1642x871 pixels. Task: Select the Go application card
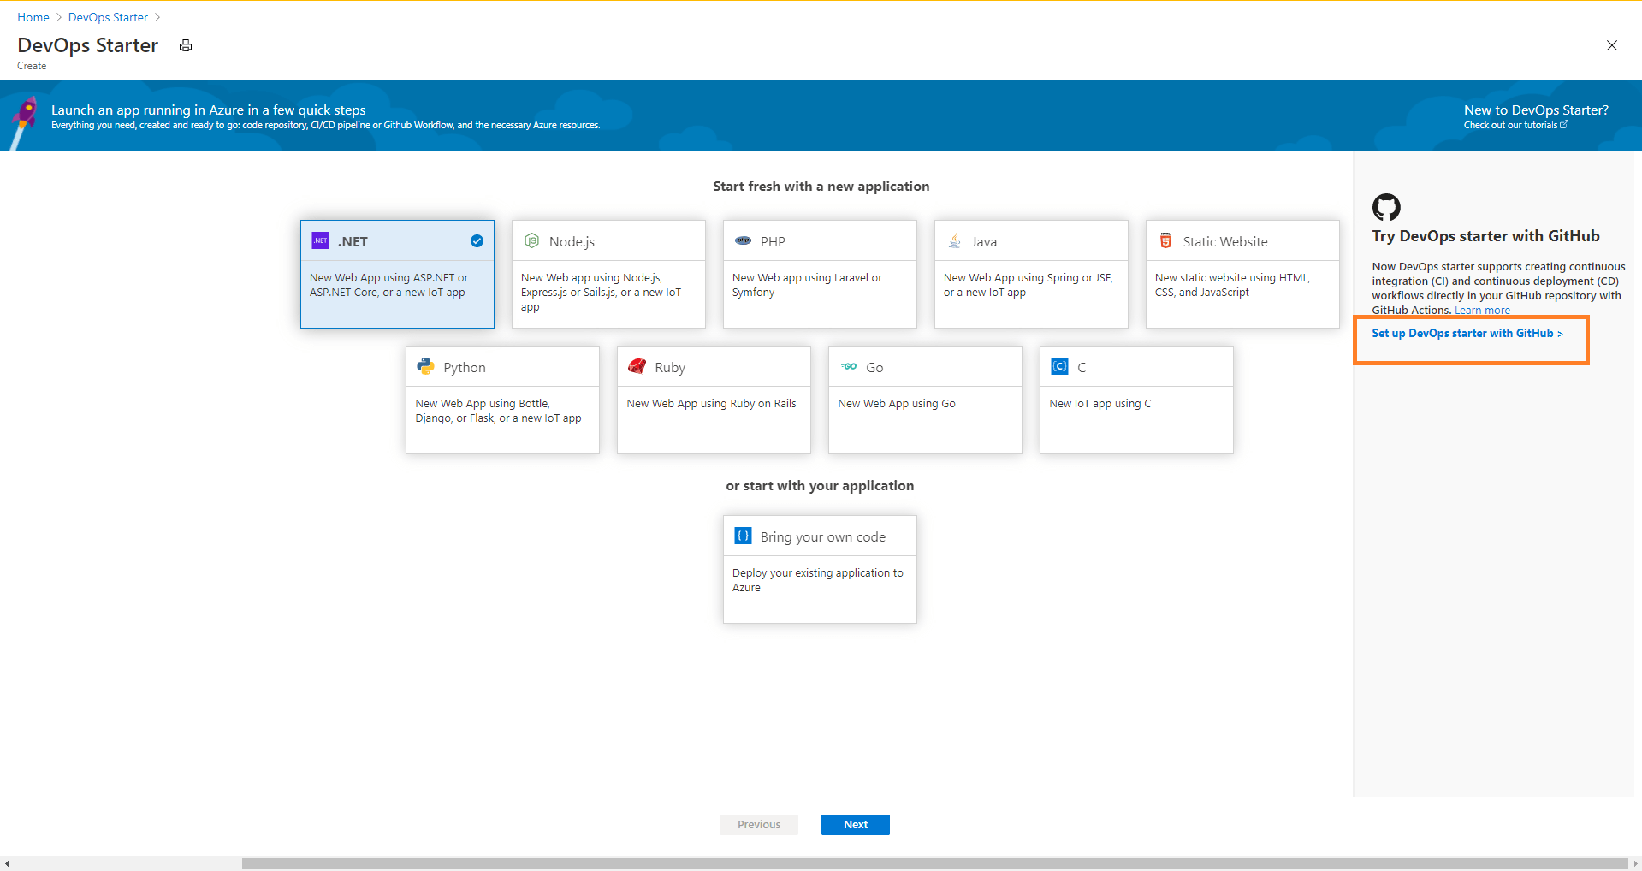(924, 400)
